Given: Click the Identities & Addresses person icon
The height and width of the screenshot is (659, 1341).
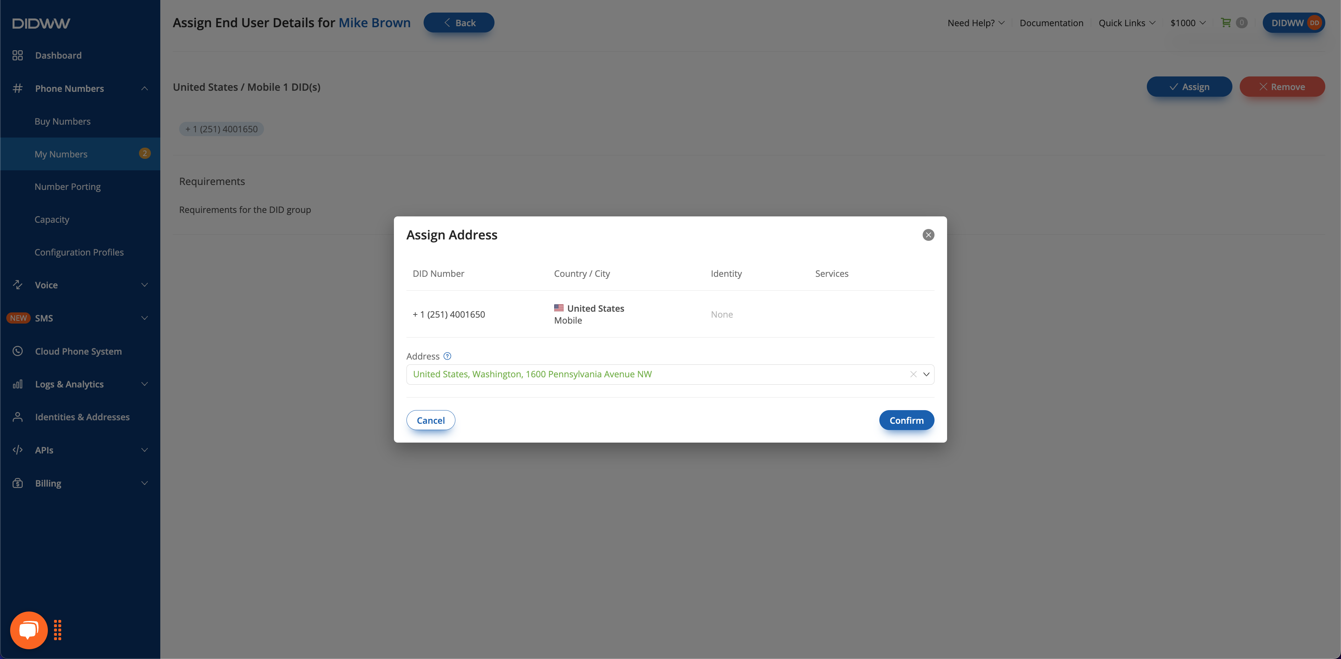Looking at the screenshot, I should [x=18, y=417].
